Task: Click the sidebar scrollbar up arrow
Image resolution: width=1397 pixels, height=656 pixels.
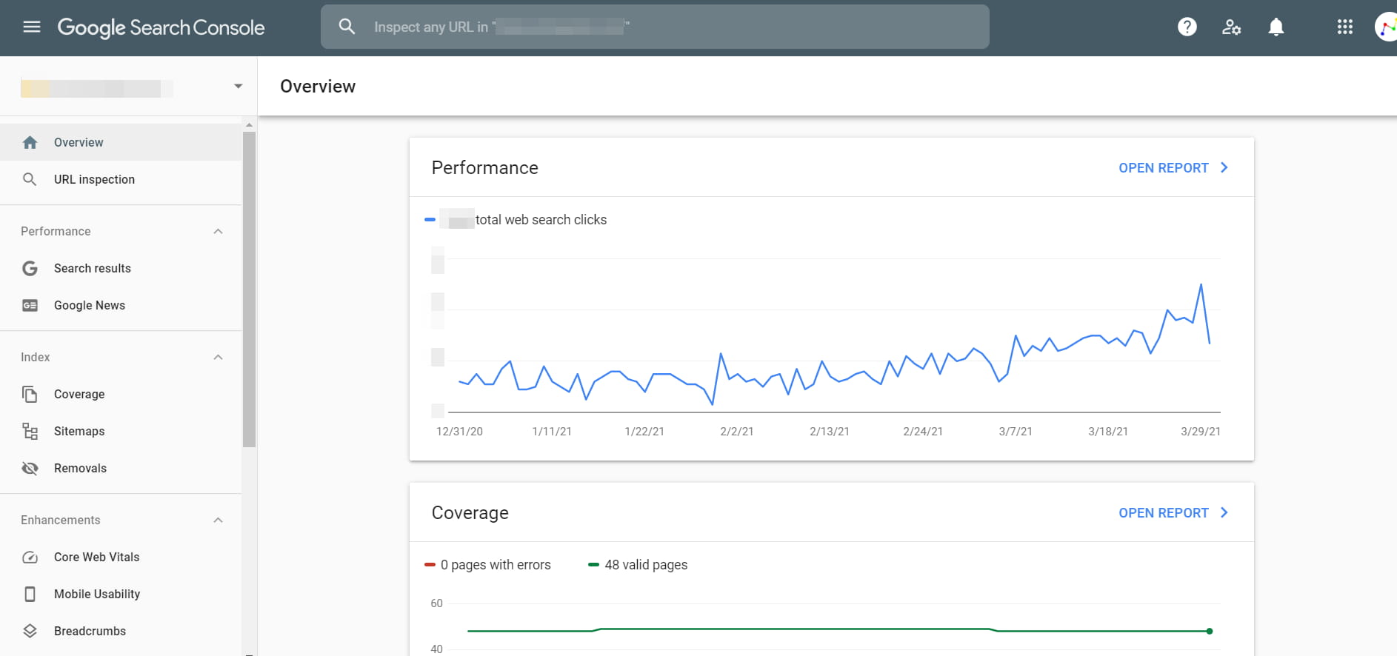Action: pos(249,124)
